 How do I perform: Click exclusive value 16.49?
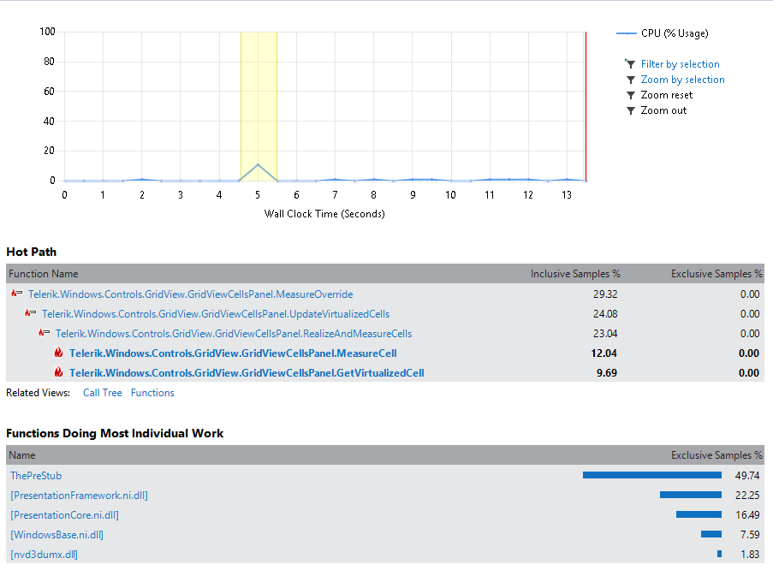tap(747, 515)
